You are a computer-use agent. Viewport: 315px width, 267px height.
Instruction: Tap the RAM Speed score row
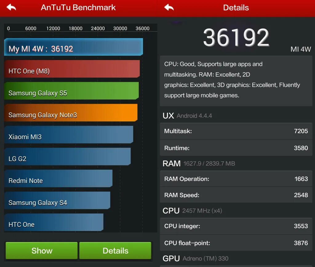pyautogui.click(x=236, y=195)
